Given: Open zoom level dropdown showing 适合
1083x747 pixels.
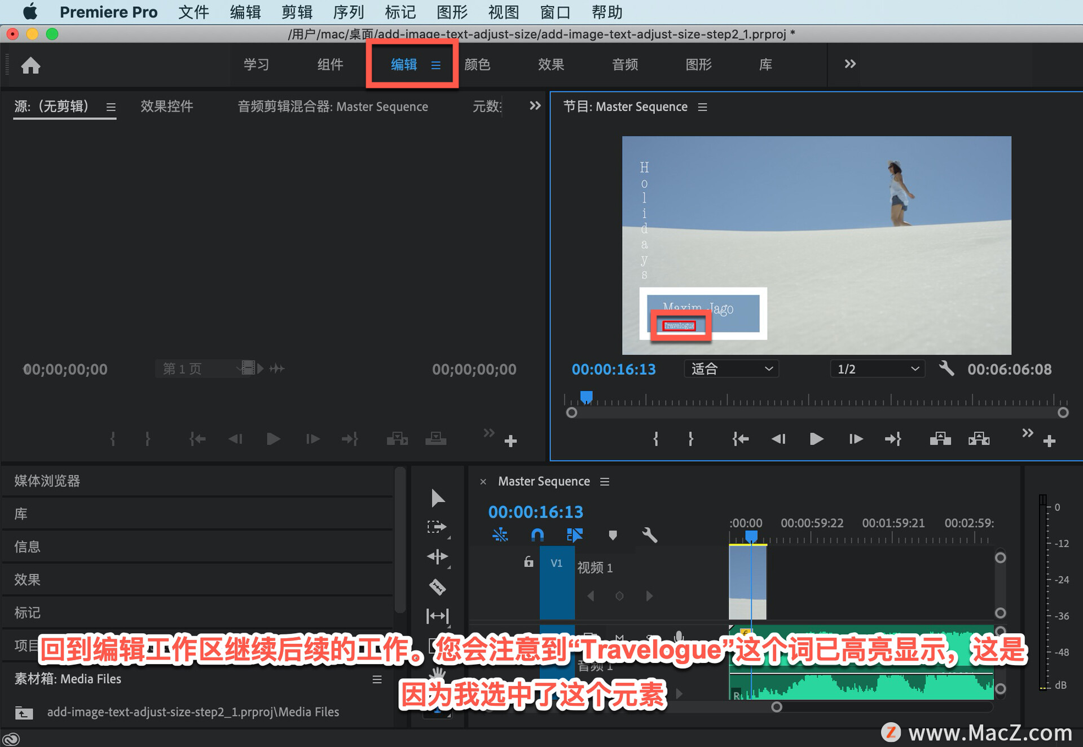Looking at the screenshot, I should click(x=731, y=369).
